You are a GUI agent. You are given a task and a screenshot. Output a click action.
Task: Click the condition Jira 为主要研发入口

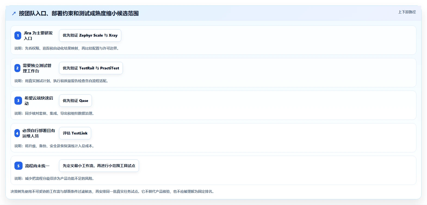tap(38, 36)
